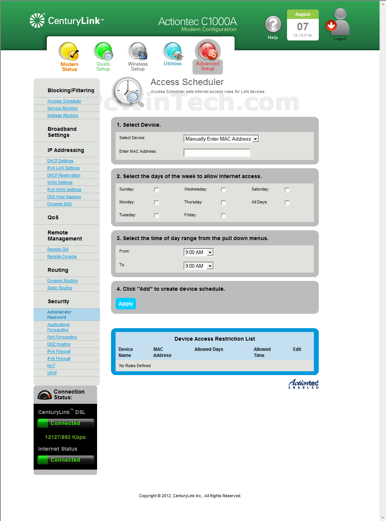Click the 'No Rules Defined' row

click(x=215, y=366)
